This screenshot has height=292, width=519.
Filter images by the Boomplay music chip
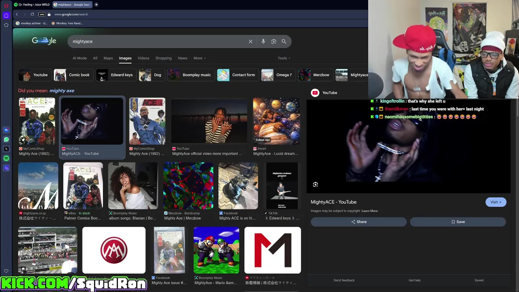click(x=191, y=75)
